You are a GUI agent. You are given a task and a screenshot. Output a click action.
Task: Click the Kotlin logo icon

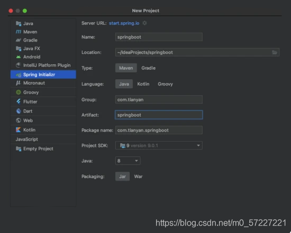pyautogui.click(x=19, y=130)
